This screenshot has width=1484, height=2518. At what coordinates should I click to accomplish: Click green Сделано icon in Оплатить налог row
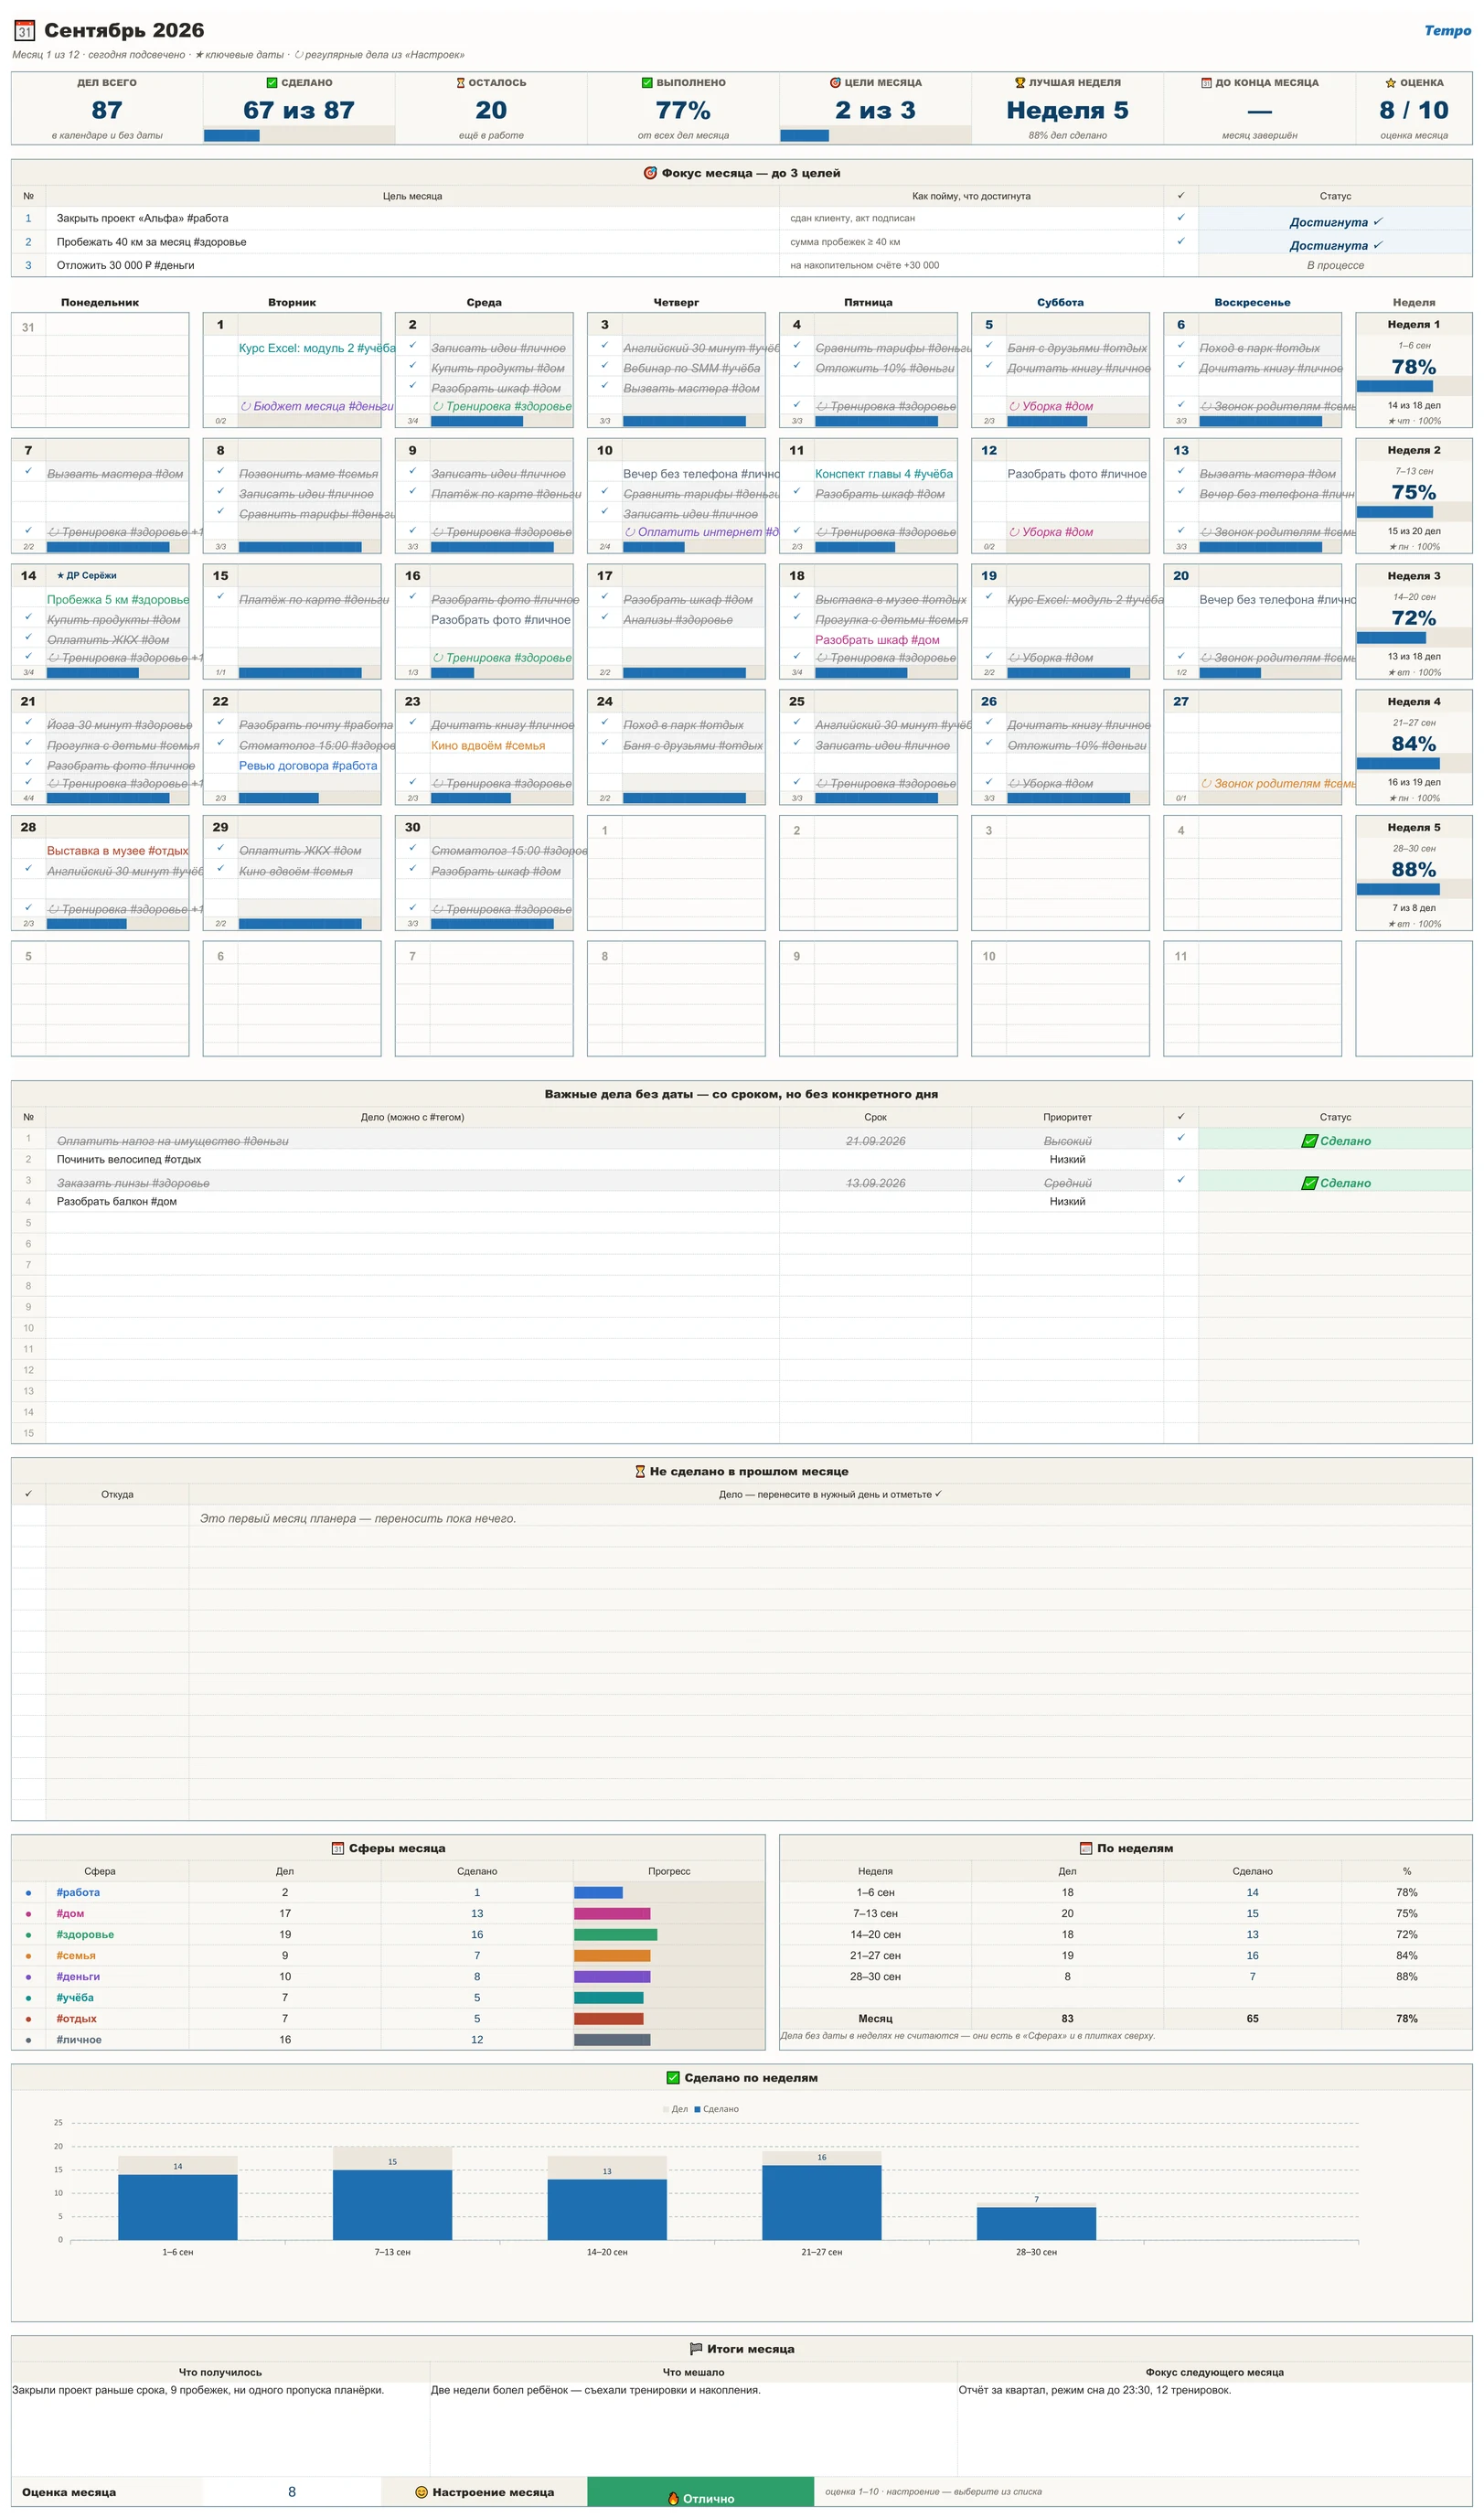click(x=1309, y=1141)
